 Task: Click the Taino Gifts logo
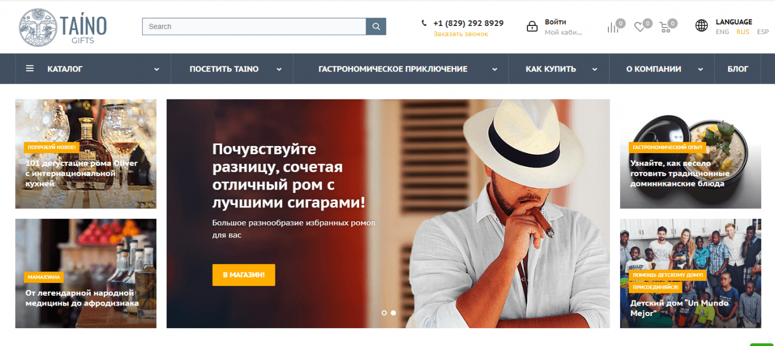63,27
